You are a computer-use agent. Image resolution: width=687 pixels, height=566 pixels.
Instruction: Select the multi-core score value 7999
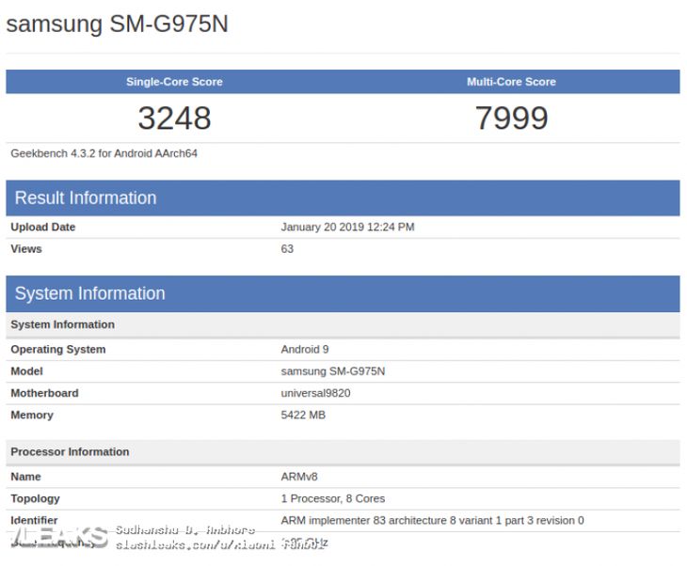[511, 118]
